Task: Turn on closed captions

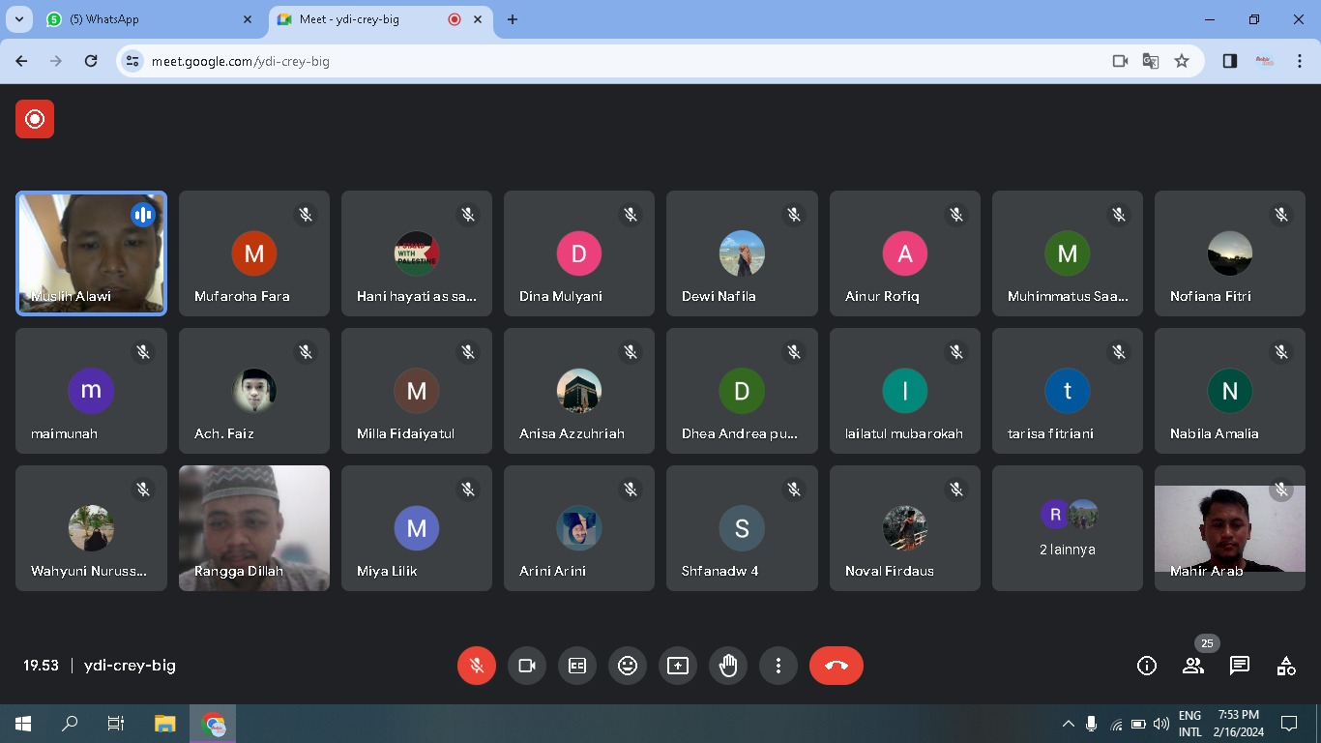Action: (577, 666)
